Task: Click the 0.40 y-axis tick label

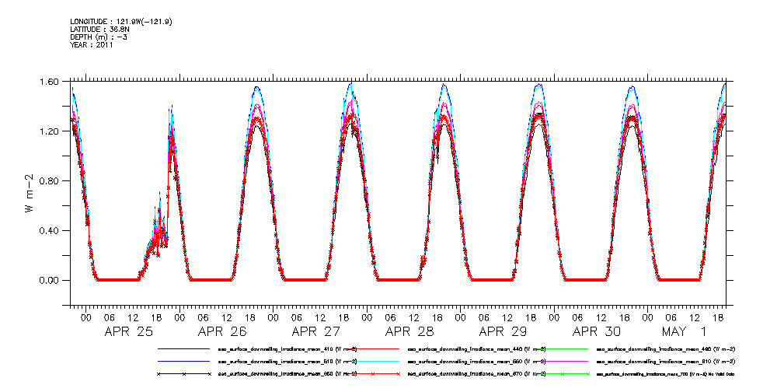Action: [50, 231]
